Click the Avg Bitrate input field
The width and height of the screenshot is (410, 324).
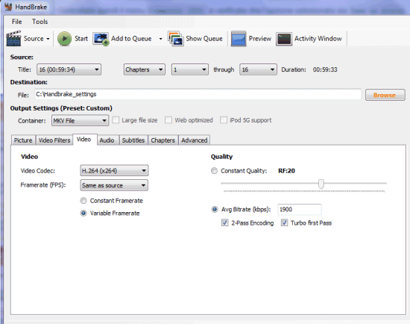click(x=300, y=209)
